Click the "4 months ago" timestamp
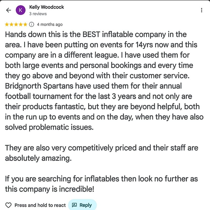The image size is (210, 210). [x=50, y=24]
